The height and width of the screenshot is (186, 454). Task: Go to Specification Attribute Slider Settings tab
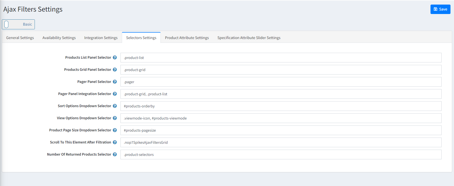[x=249, y=38]
